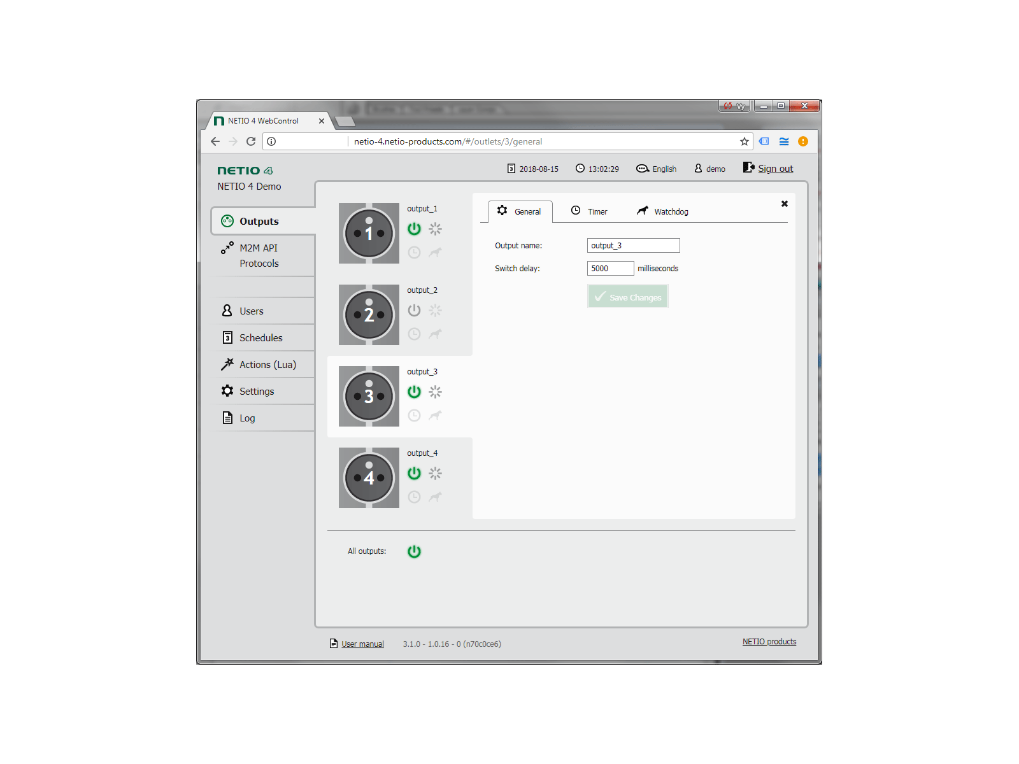The height and width of the screenshot is (764, 1019).
Task: Open the User manual link
Action: click(x=362, y=644)
